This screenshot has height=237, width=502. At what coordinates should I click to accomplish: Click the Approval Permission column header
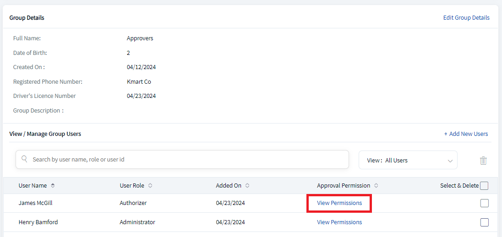(344, 185)
